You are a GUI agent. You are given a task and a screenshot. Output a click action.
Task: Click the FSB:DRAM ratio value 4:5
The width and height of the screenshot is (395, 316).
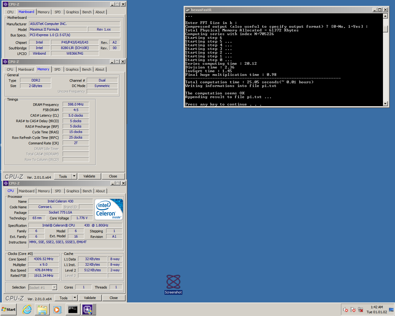[x=76, y=110]
